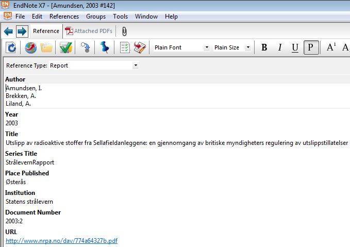Image resolution: width=350 pixels, height=247 pixels.
Task: Open the Groups menu
Action: 96,17
